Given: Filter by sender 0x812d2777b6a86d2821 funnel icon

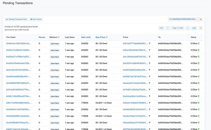Looking at the screenshot, I should [x=149, y=43].
